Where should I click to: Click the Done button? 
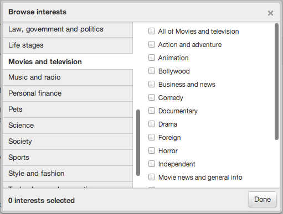tap(263, 200)
